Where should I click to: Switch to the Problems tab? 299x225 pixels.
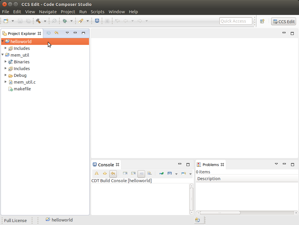[210, 165]
